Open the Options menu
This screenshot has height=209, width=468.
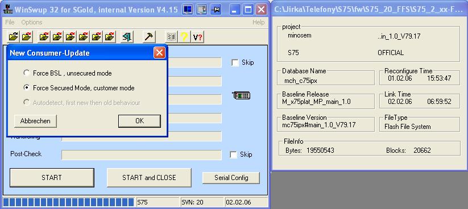32,22
